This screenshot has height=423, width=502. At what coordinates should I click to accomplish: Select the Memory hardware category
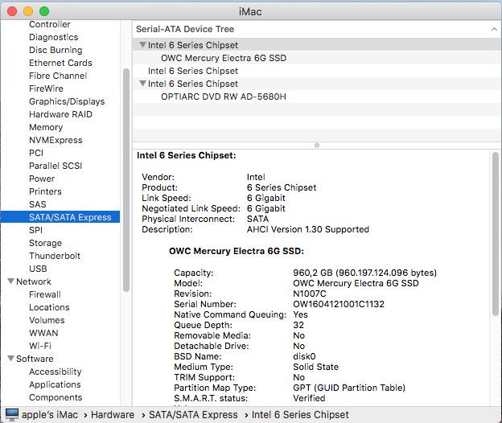[x=46, y=127]
